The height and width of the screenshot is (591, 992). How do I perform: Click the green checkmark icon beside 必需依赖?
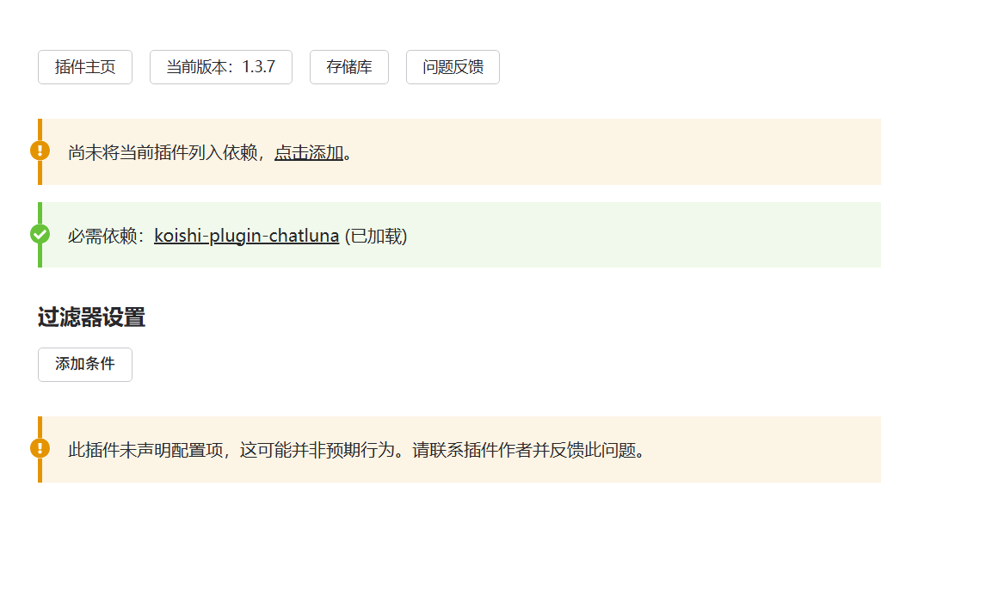pyautogui.click(x=40, y=234)
